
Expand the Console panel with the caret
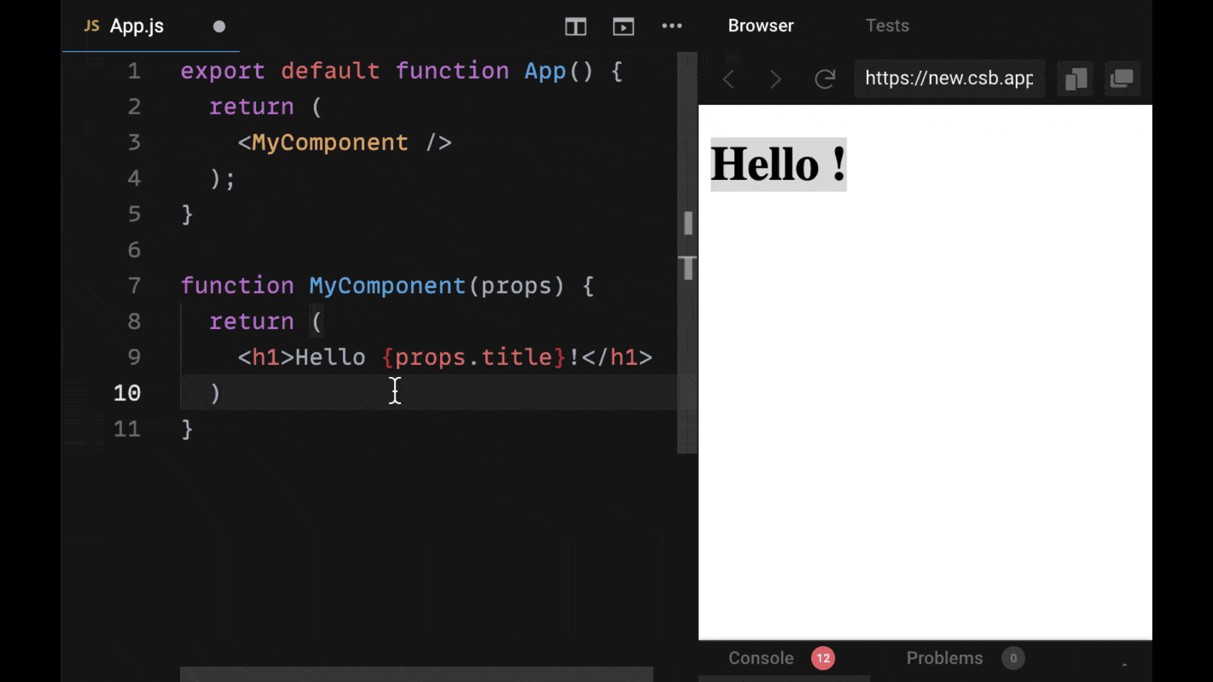click(1125, 664)
